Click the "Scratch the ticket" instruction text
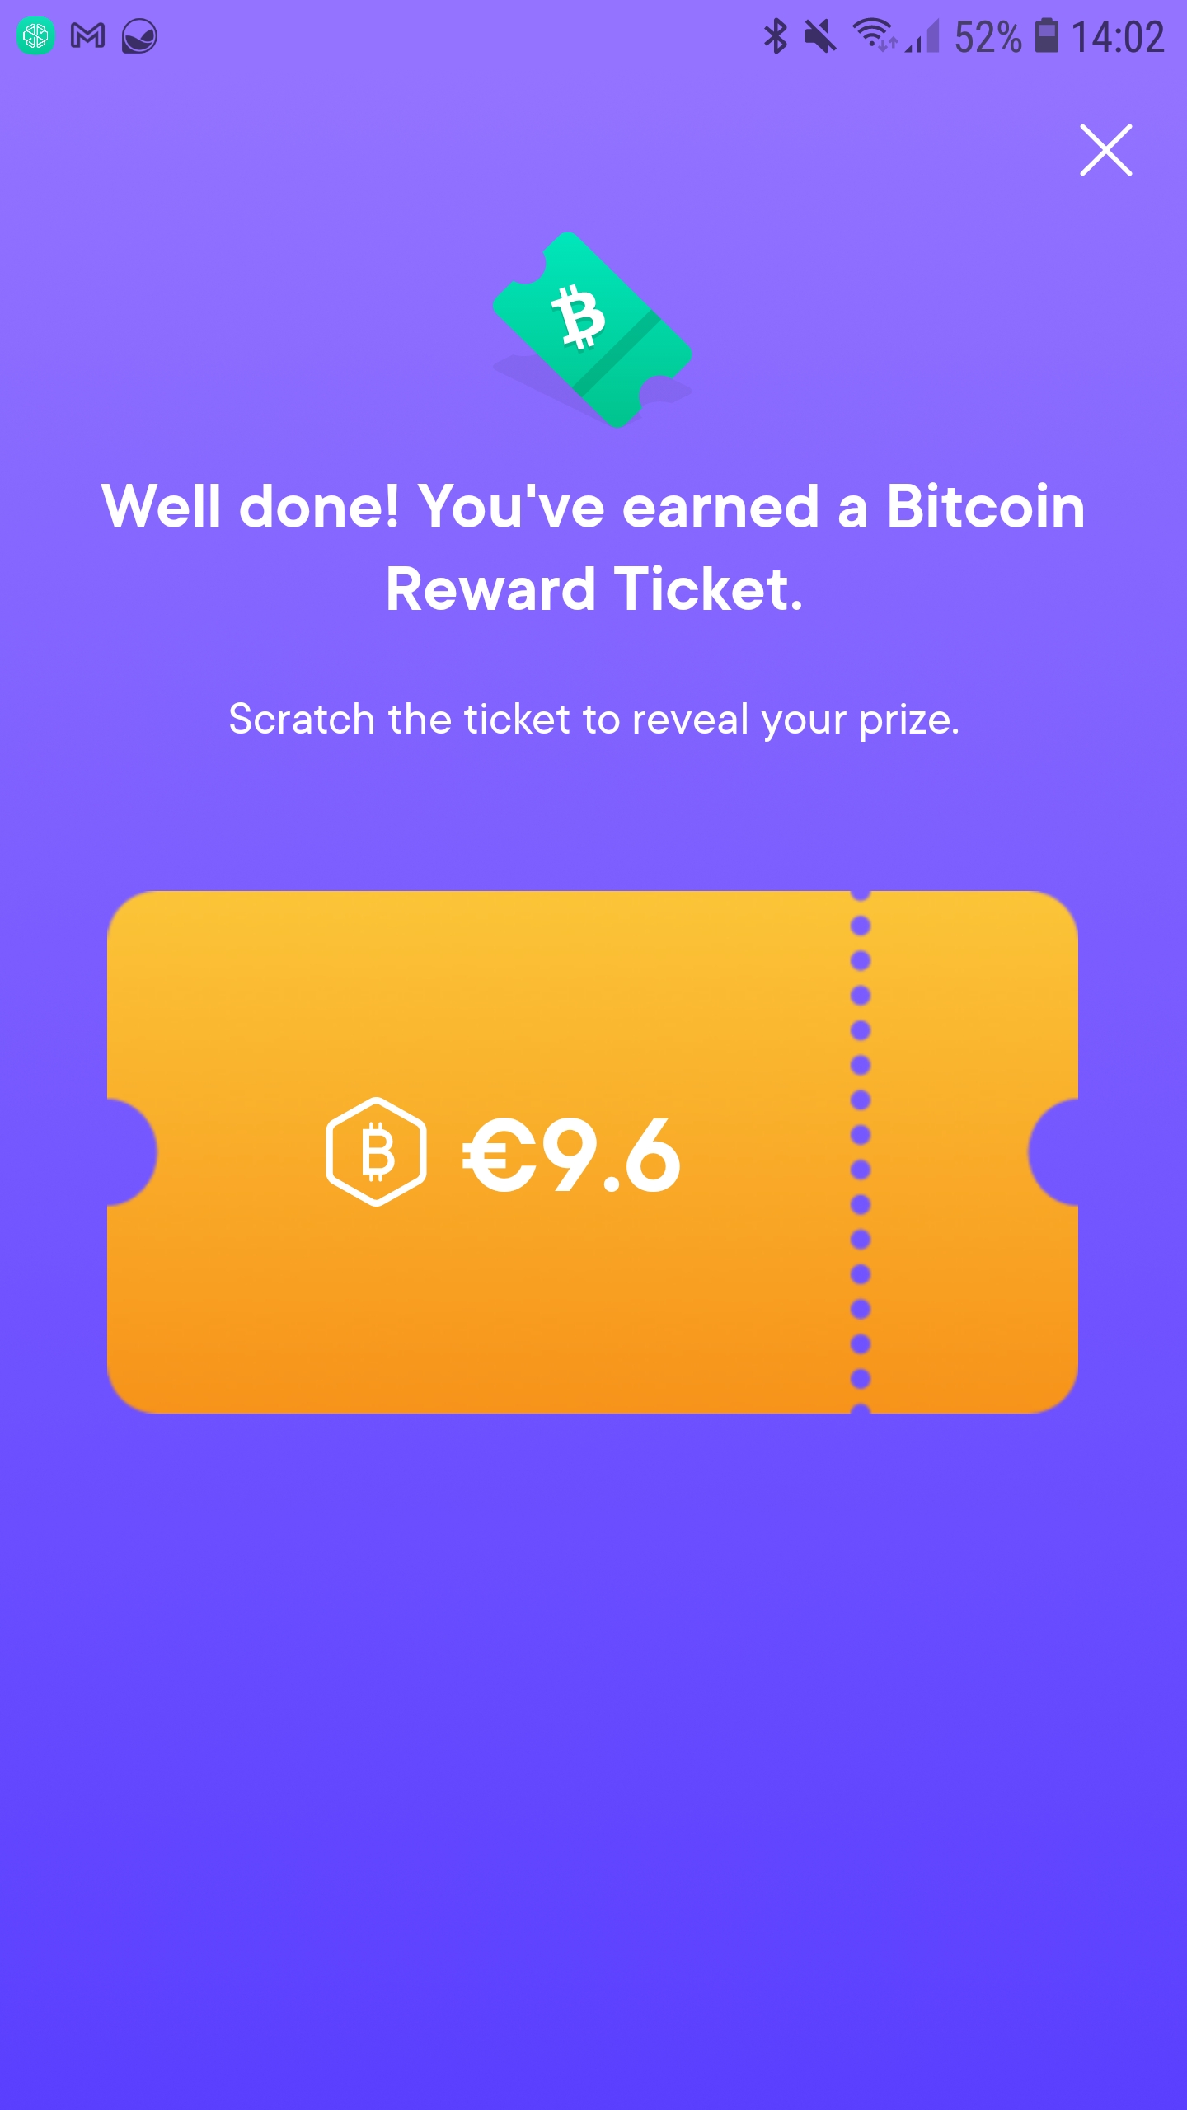This screenshot has height=2110, width=1187. coord(593,719)
